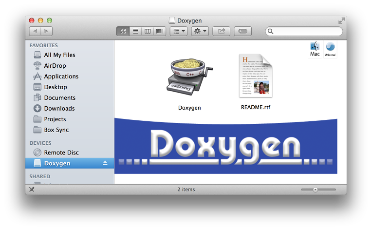The height and width of the screenshot is (230, 372).
Task: Switch to Cover Flow view
Action: (160, 31)
